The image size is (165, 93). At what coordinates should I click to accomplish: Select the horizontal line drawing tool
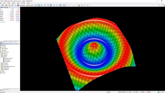click(73, 5)
